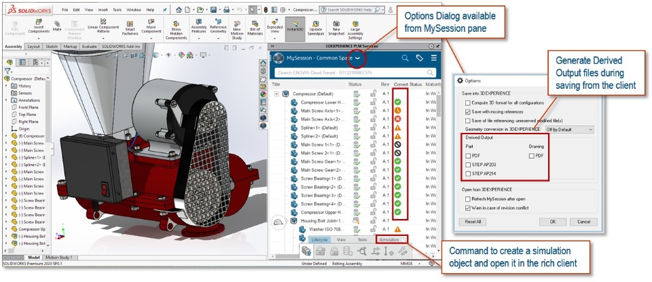652x282 pixels.
Task: Check the Drawing PDF derived output
Action: coord(531,156)
